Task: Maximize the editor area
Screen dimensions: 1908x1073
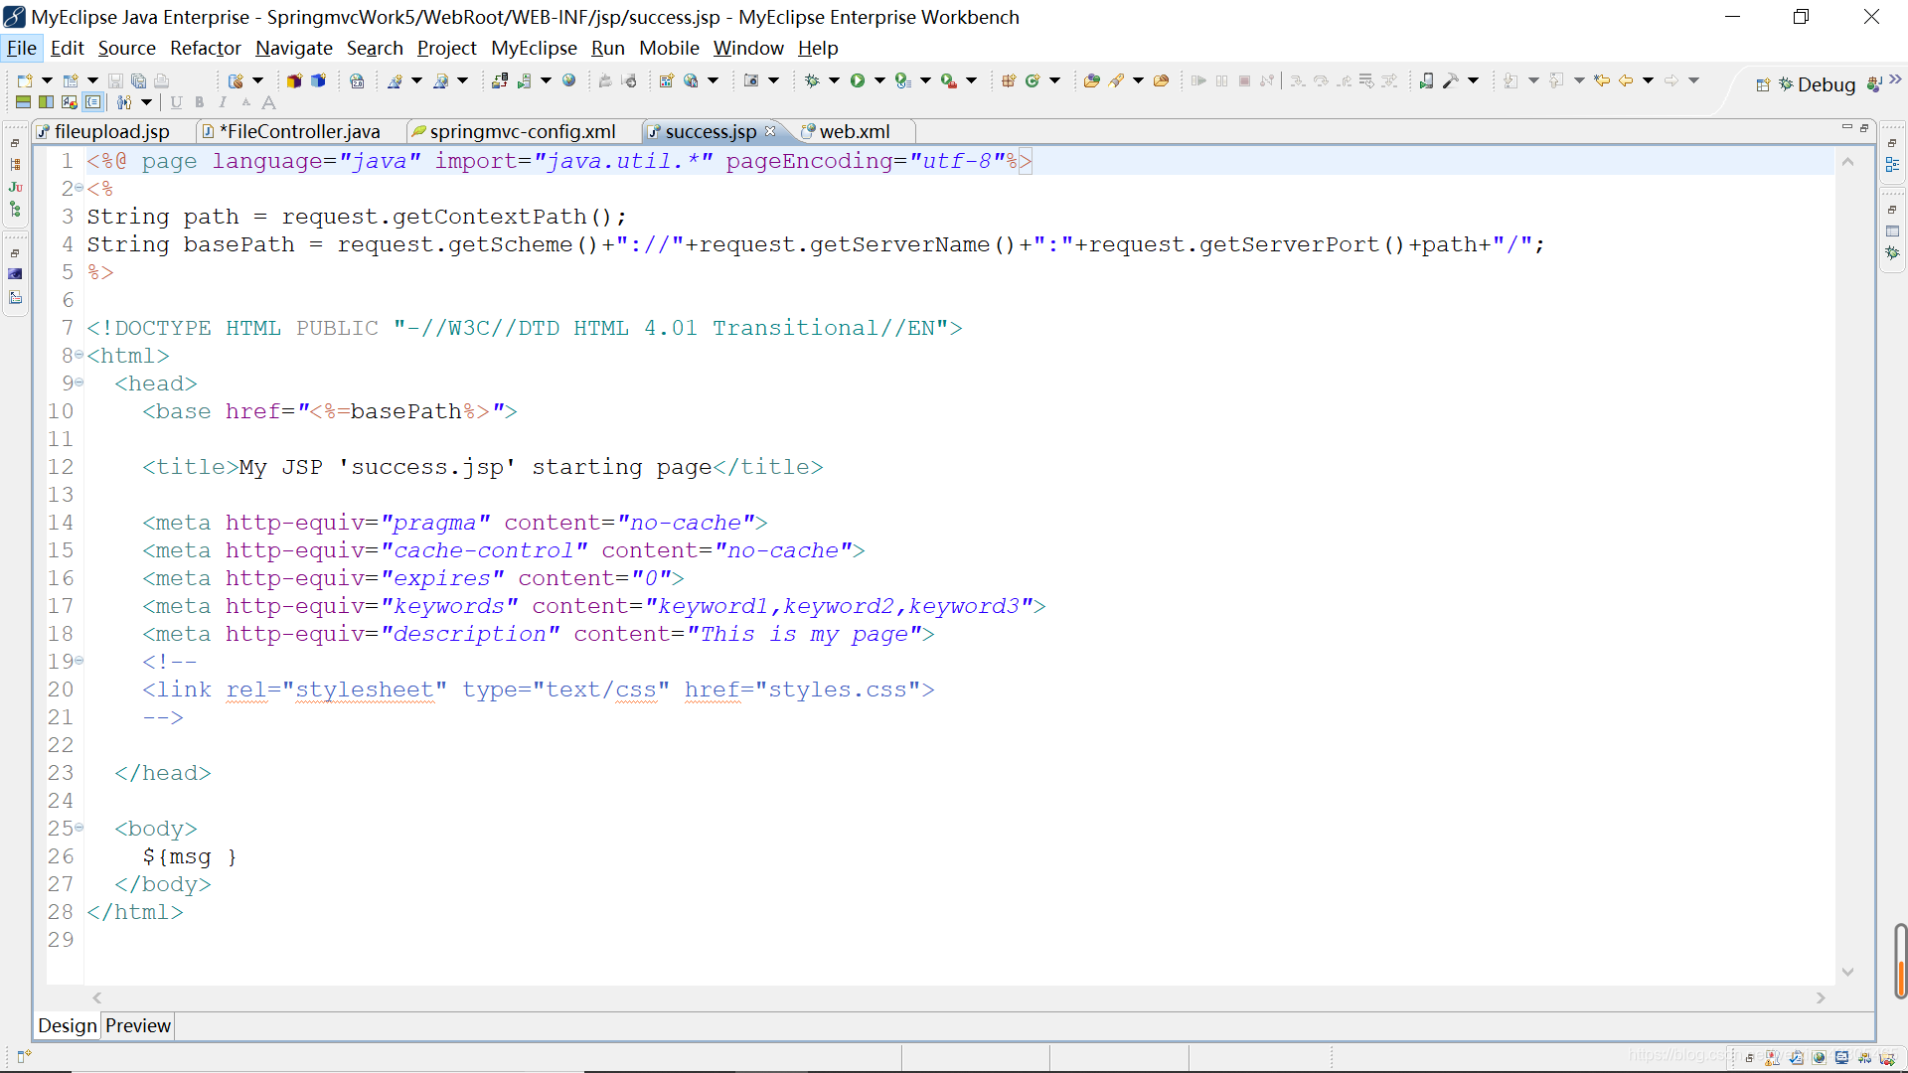Action: 1864,127
